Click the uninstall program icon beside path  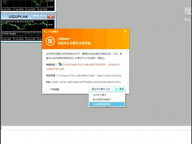(60, 64)
